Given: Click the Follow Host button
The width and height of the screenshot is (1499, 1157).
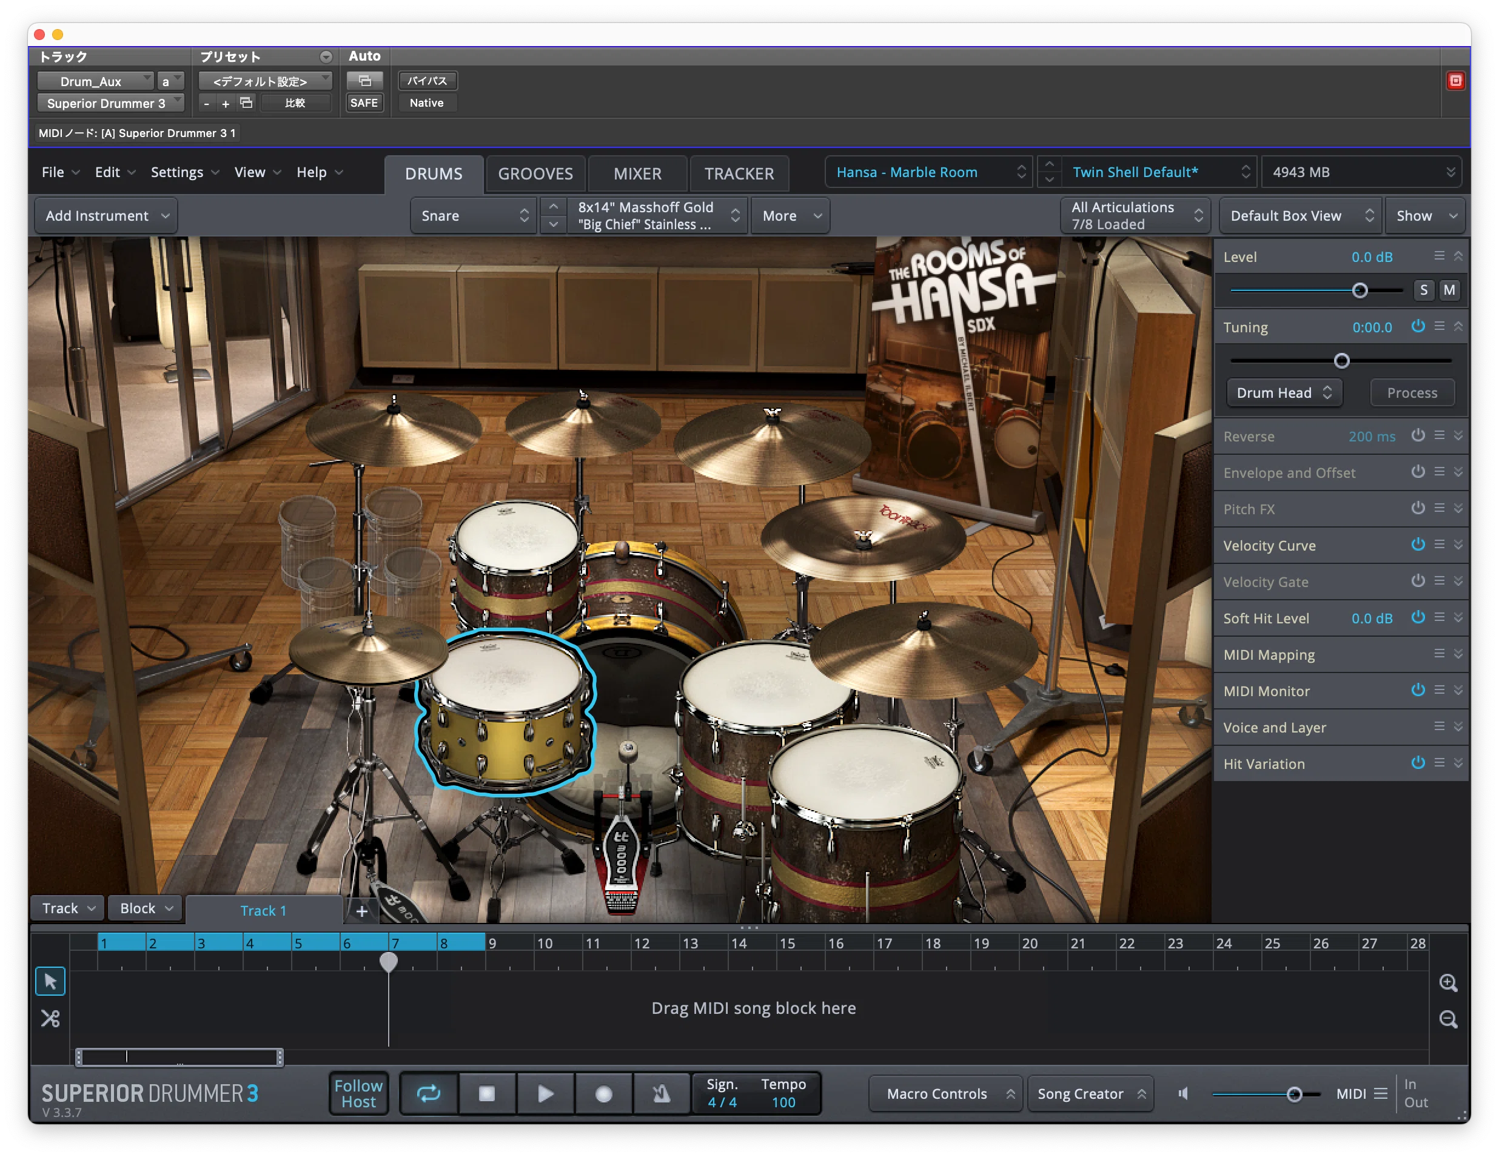Looking at the screenshot, I should [x=358, y=1093].
